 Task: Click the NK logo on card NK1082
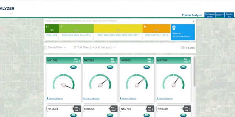pyautogui.click(x=73, y=67)
